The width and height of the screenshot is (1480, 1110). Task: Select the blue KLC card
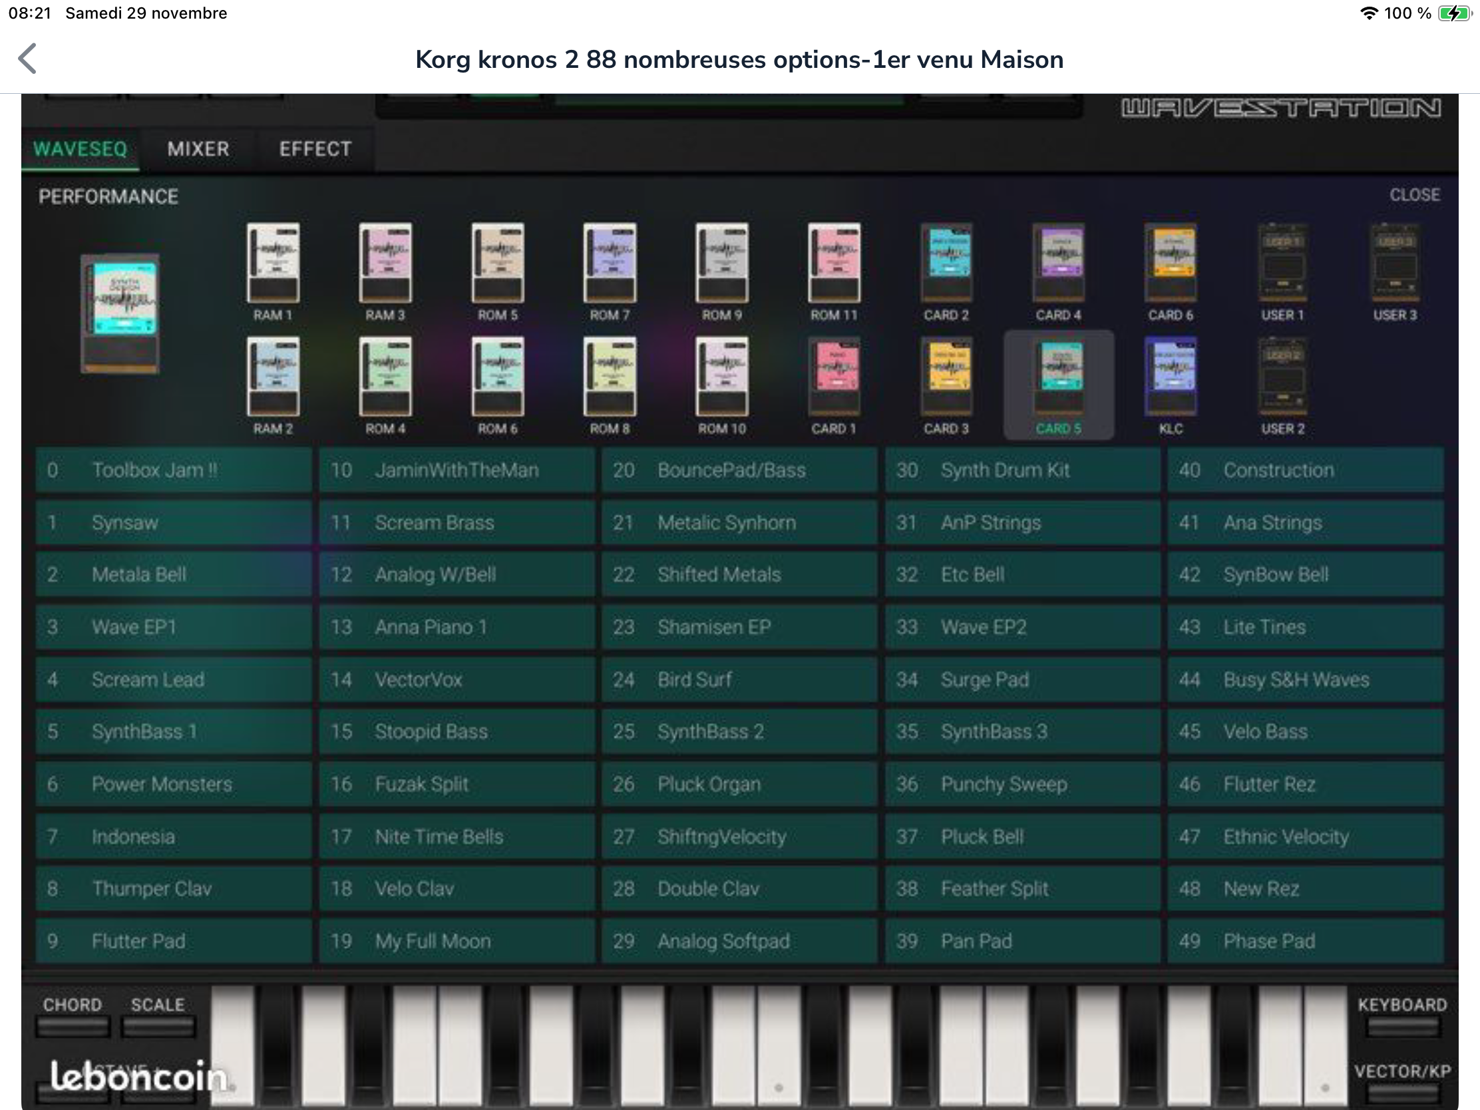[x=1170, y=378]
